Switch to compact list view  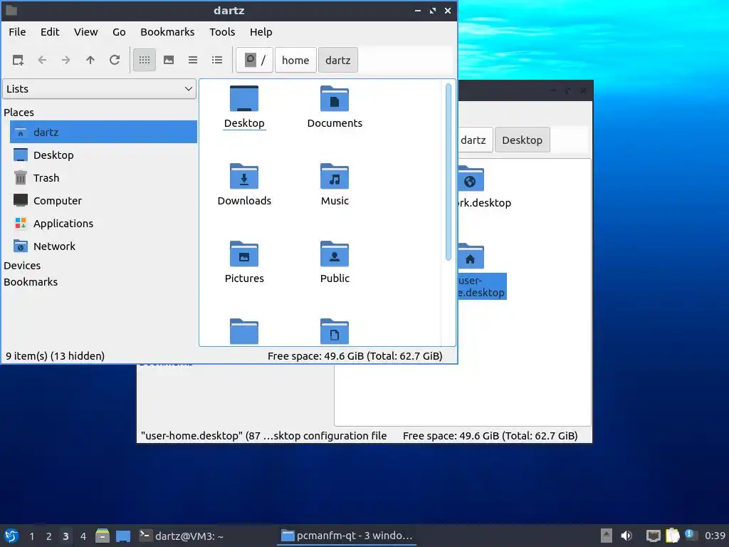pyautogui.click(x=193, y=60)
